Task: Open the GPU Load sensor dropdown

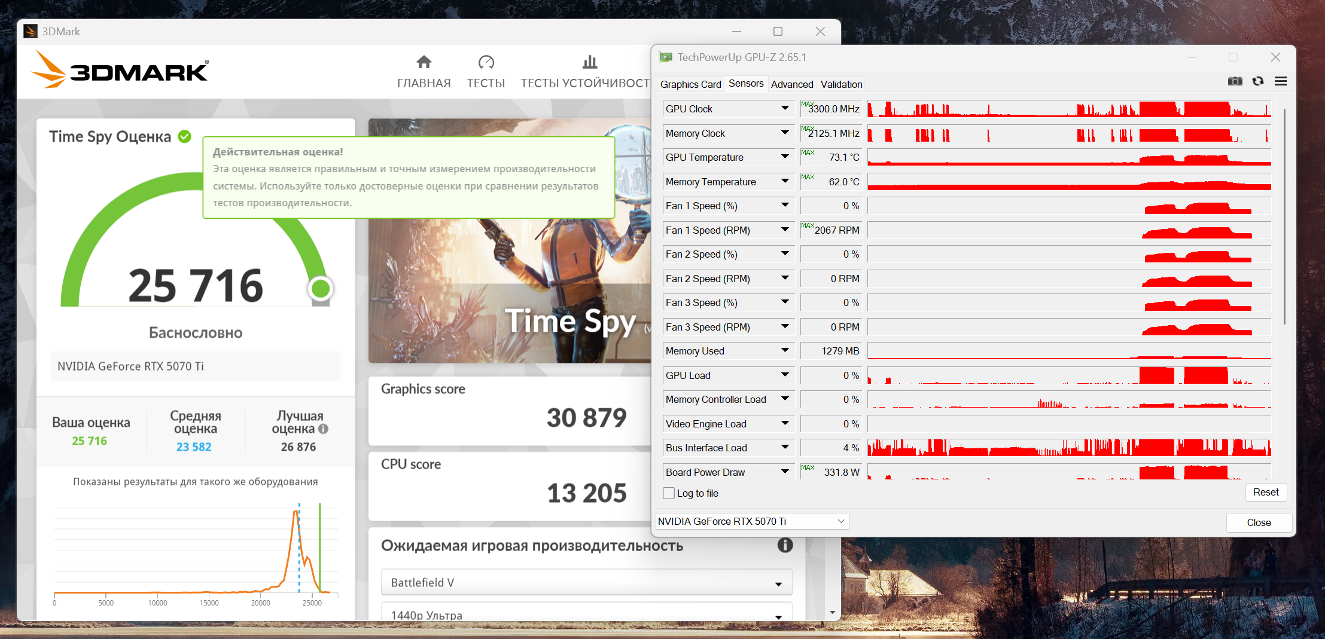Action: click(785, 375)
